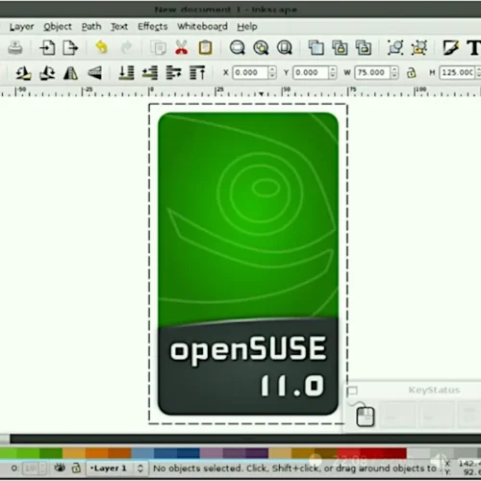481x481 pixels.
Task: Create a clone icon
Action: (340, 48)
